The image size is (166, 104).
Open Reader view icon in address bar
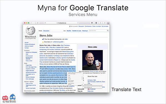(x=45, y=23)
